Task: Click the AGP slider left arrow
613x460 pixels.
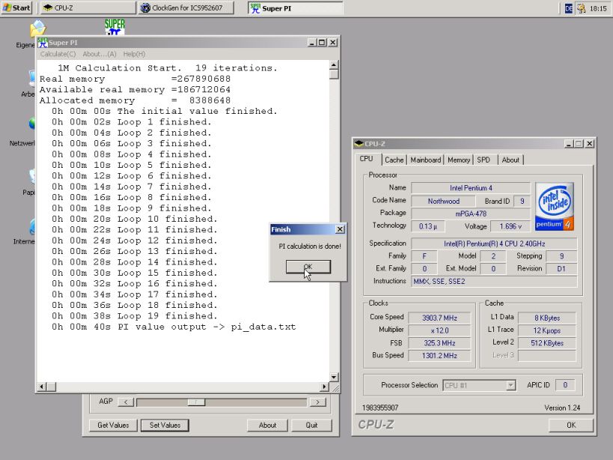Action: (126, 402)
